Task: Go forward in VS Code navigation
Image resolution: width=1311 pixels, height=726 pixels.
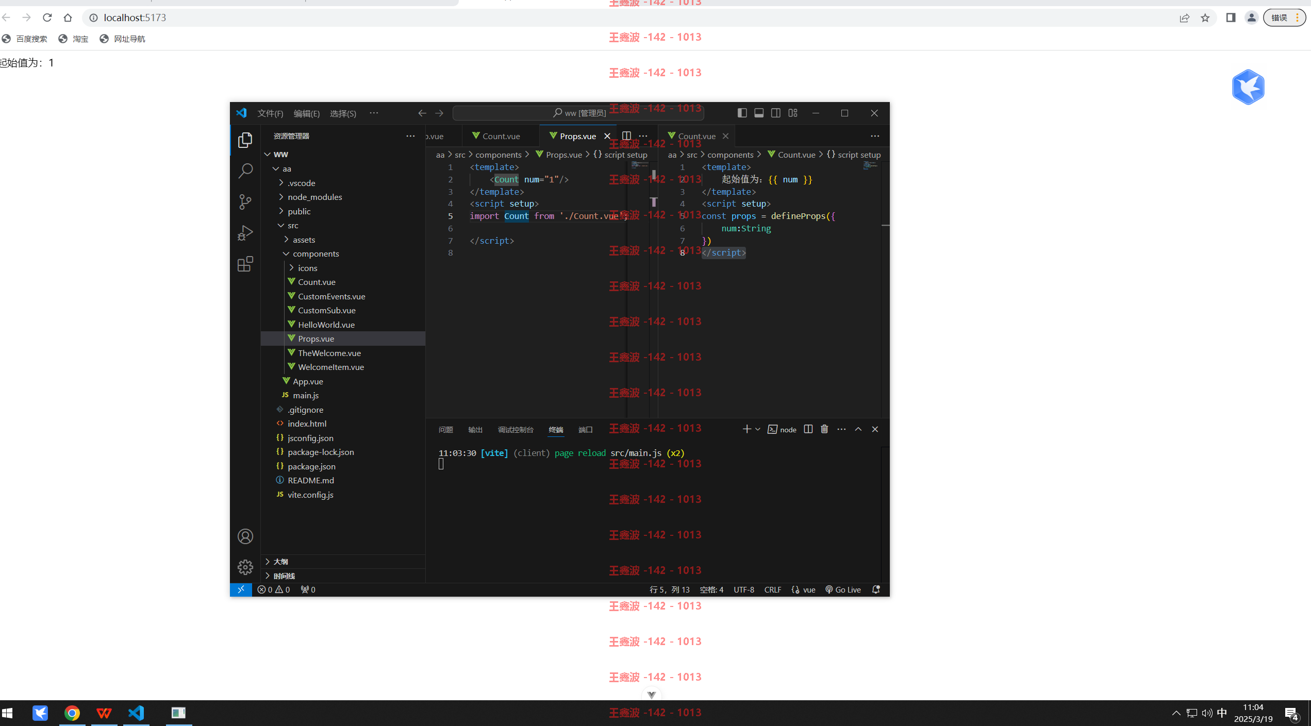Action: tap(439, 113)
